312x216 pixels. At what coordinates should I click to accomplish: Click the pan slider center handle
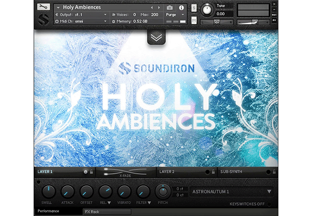[216, 22]
